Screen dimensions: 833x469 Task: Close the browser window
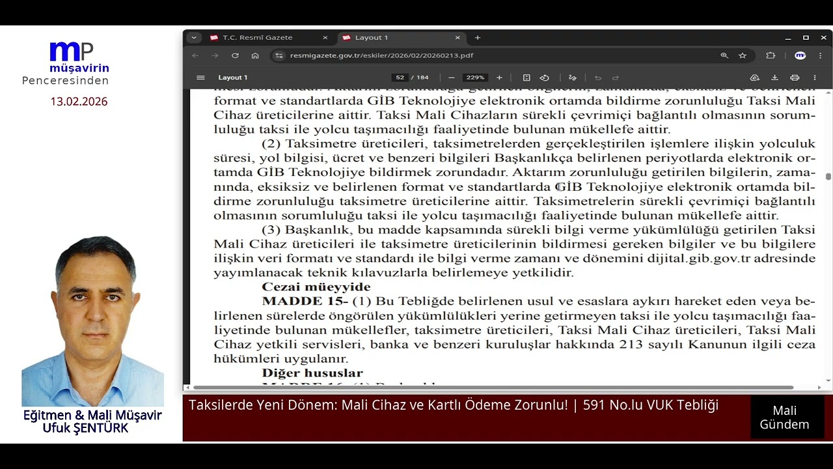[x=823, y=38]
